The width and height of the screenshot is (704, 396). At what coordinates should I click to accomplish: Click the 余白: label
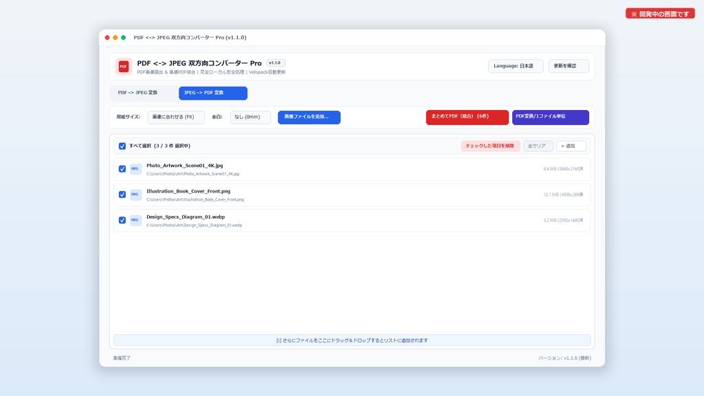217,117
